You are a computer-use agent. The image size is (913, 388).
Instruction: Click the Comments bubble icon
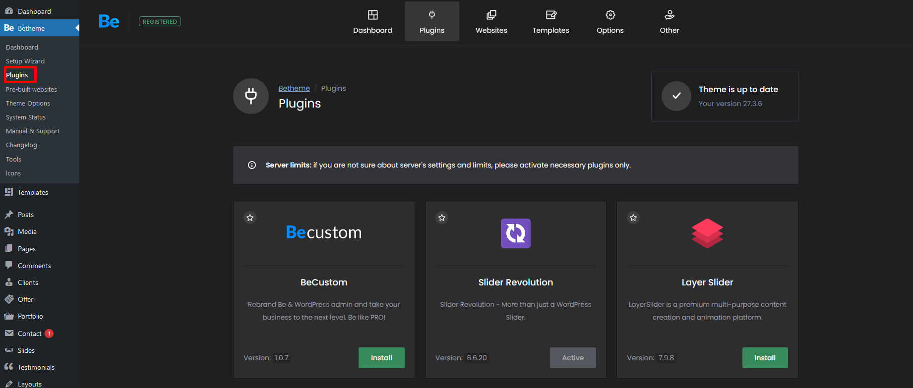point(9,265)
